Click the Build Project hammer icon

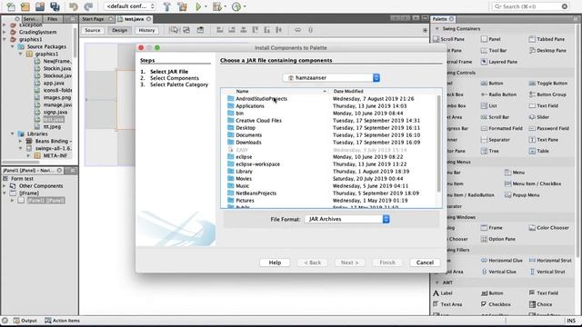point(167,6)
